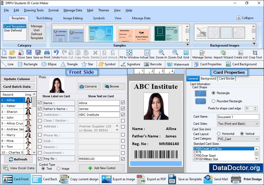Switch to the Text Editing tab
The image size is (264, 185).
(x=44, y=18)
